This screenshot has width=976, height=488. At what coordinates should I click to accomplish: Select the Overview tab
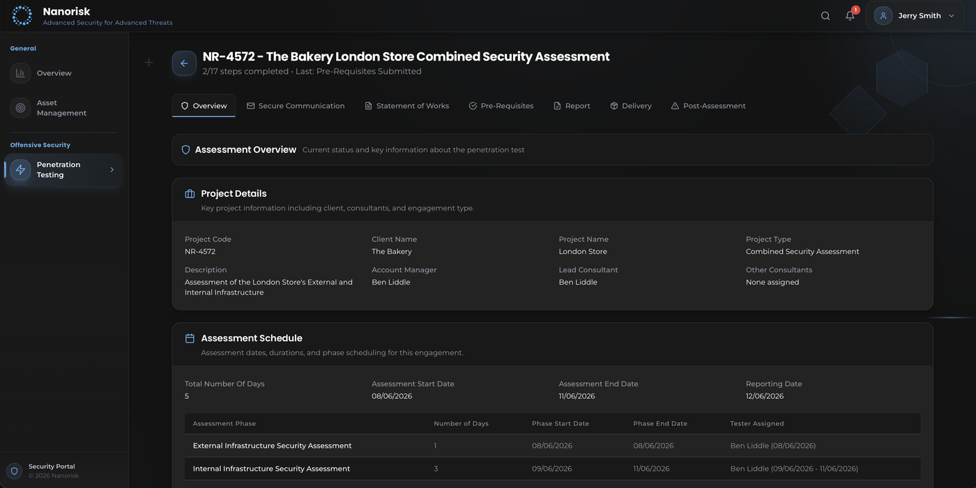click(x=204, y=106)
